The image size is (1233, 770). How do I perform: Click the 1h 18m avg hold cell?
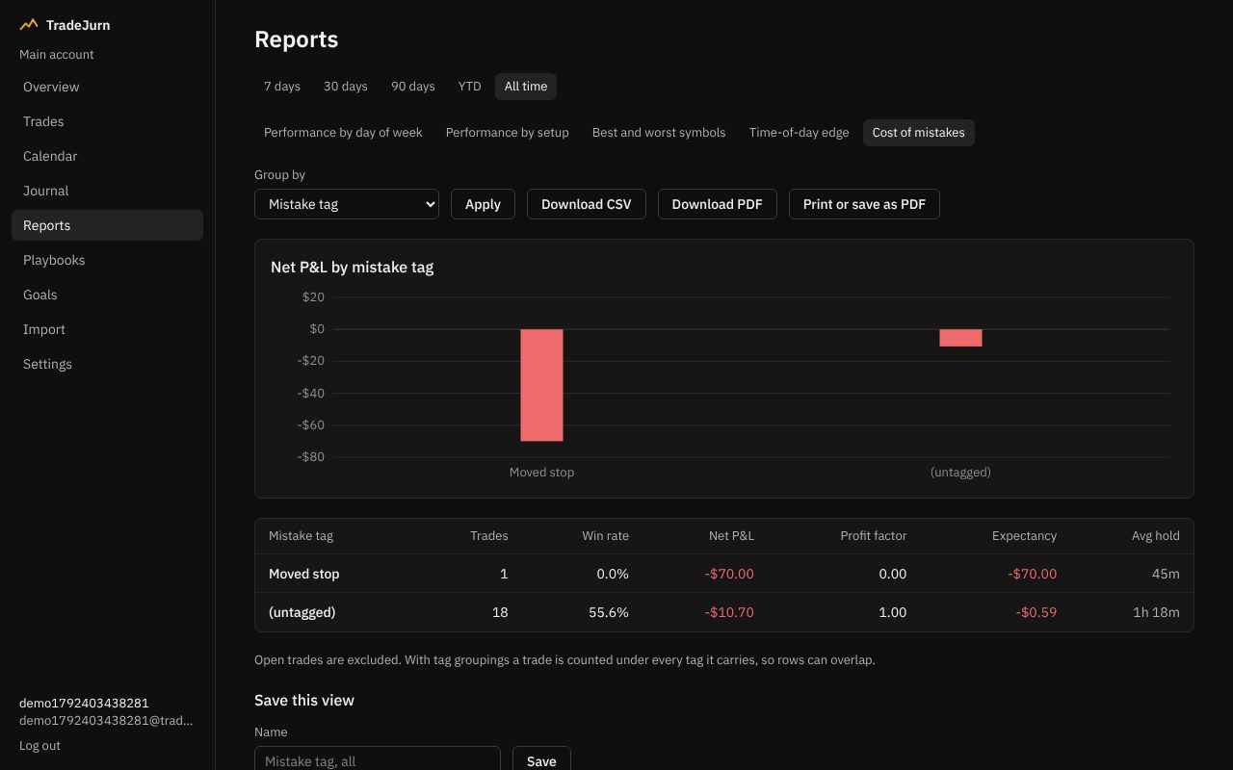(x=1156, y=612)
